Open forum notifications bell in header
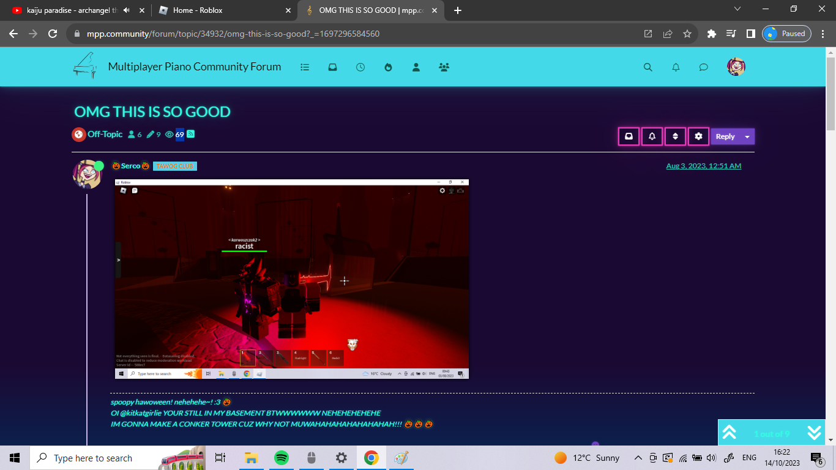 tap(676, 67)
